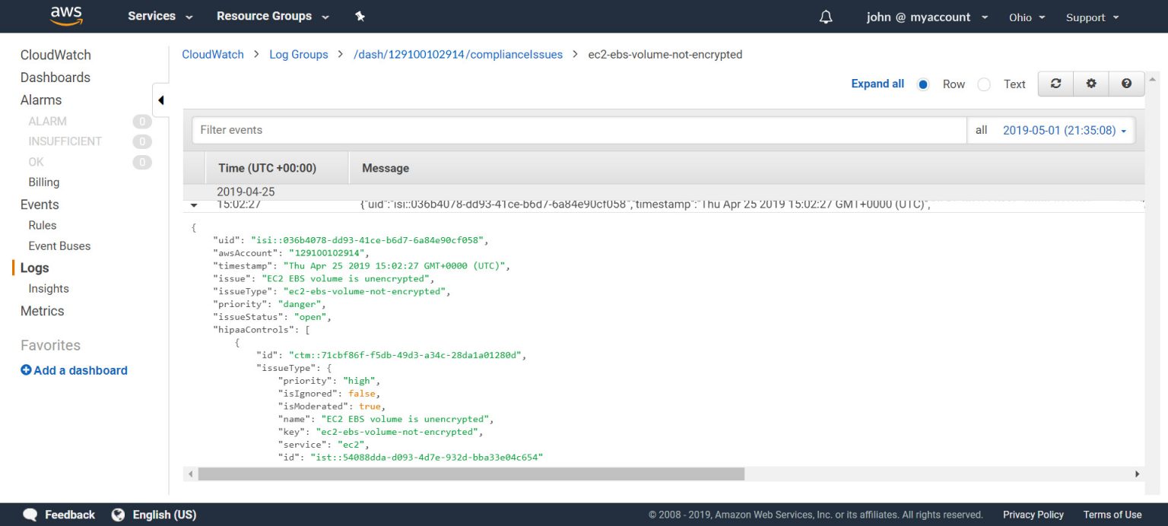Open Billing alarms in the sidebar
The image size is (1168, 526).
(x=43, y=182)
